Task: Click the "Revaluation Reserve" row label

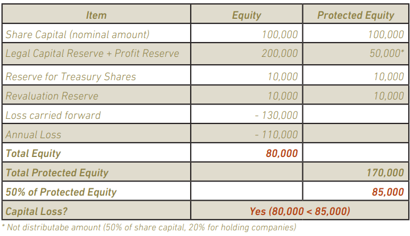Action: [x=52, y=96]
